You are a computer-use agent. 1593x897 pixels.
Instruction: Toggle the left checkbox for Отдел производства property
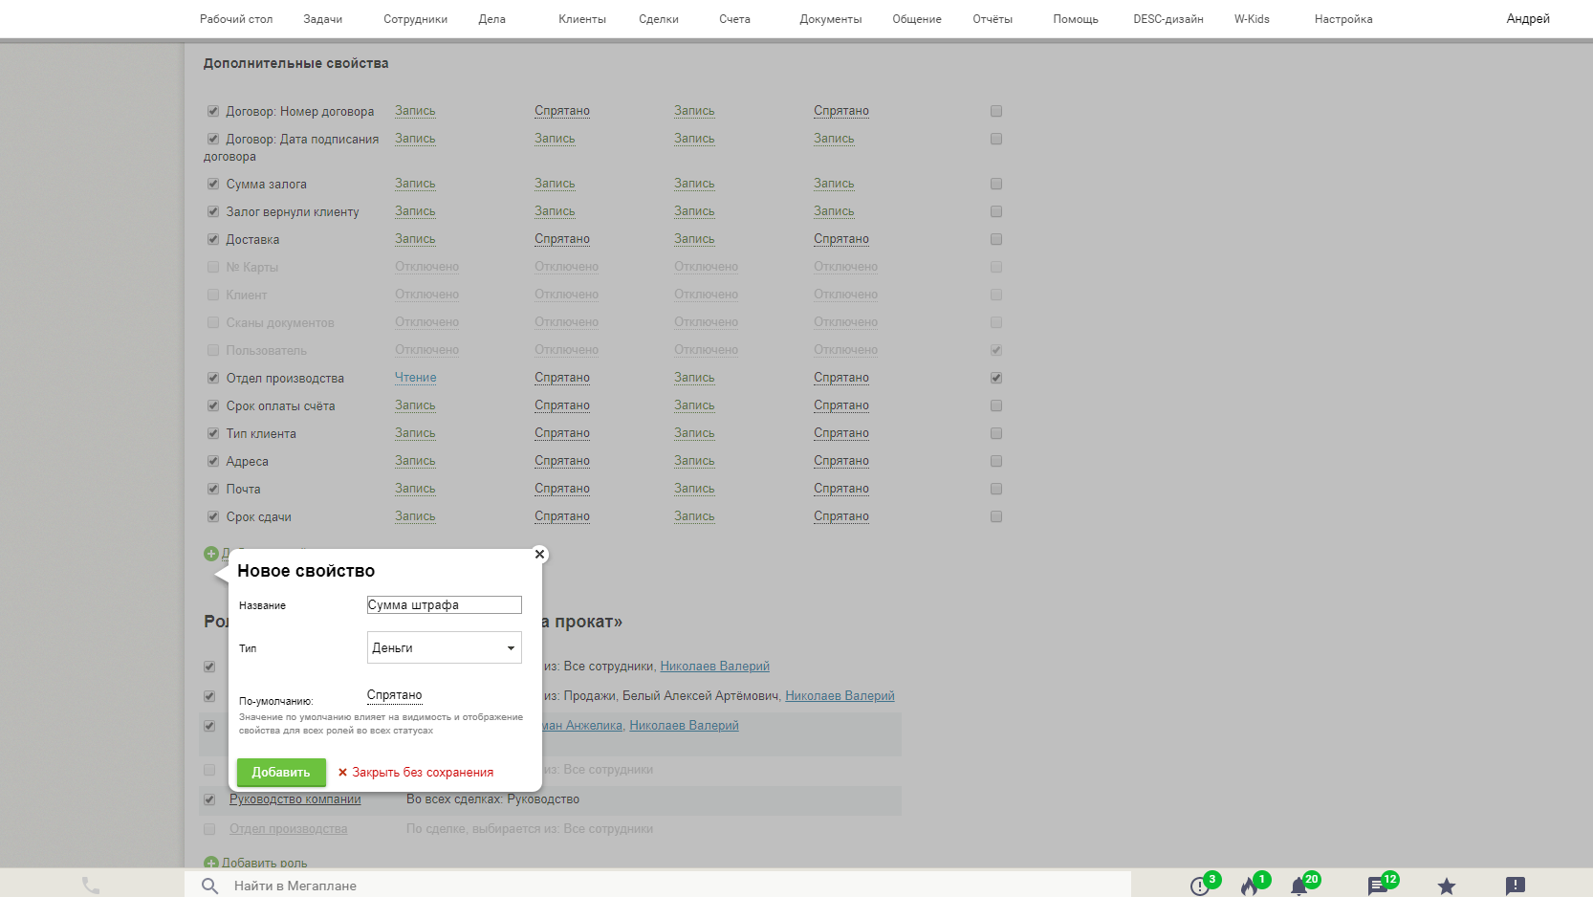click(213, 378)
